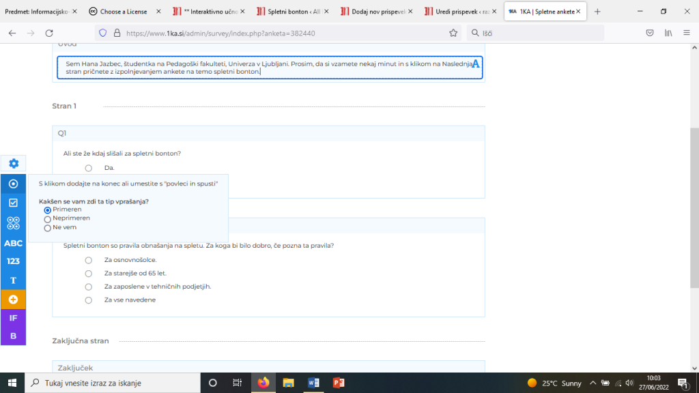Click the Windows taskbar search box
The width and height of the screenshot is (699, 393).
113,383
